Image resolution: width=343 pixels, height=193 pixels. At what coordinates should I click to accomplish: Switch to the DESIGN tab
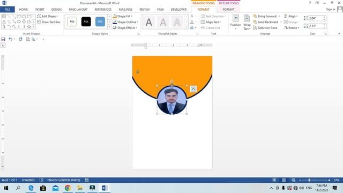56,10
